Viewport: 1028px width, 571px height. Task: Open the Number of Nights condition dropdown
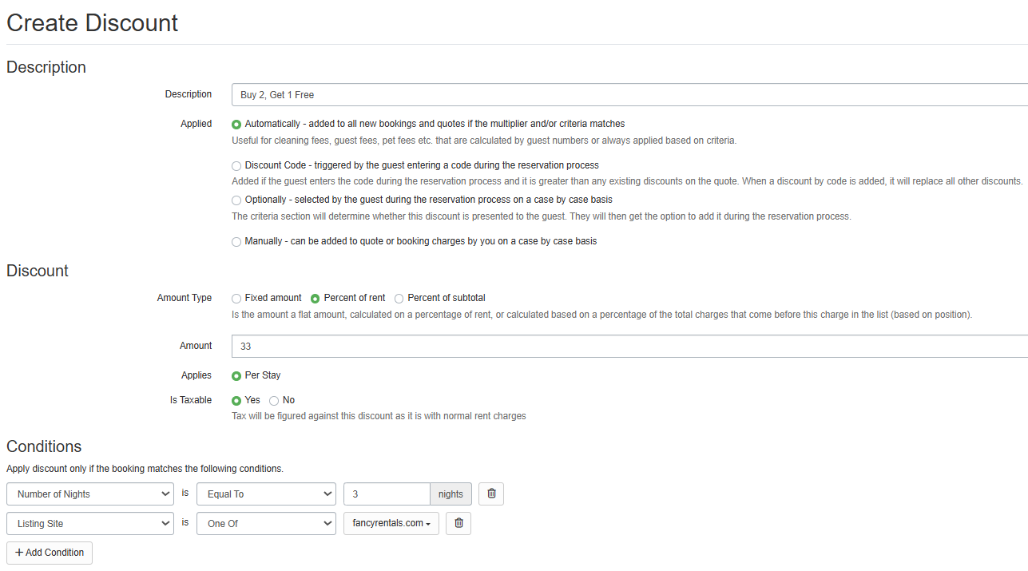click(x=90, y=494)
